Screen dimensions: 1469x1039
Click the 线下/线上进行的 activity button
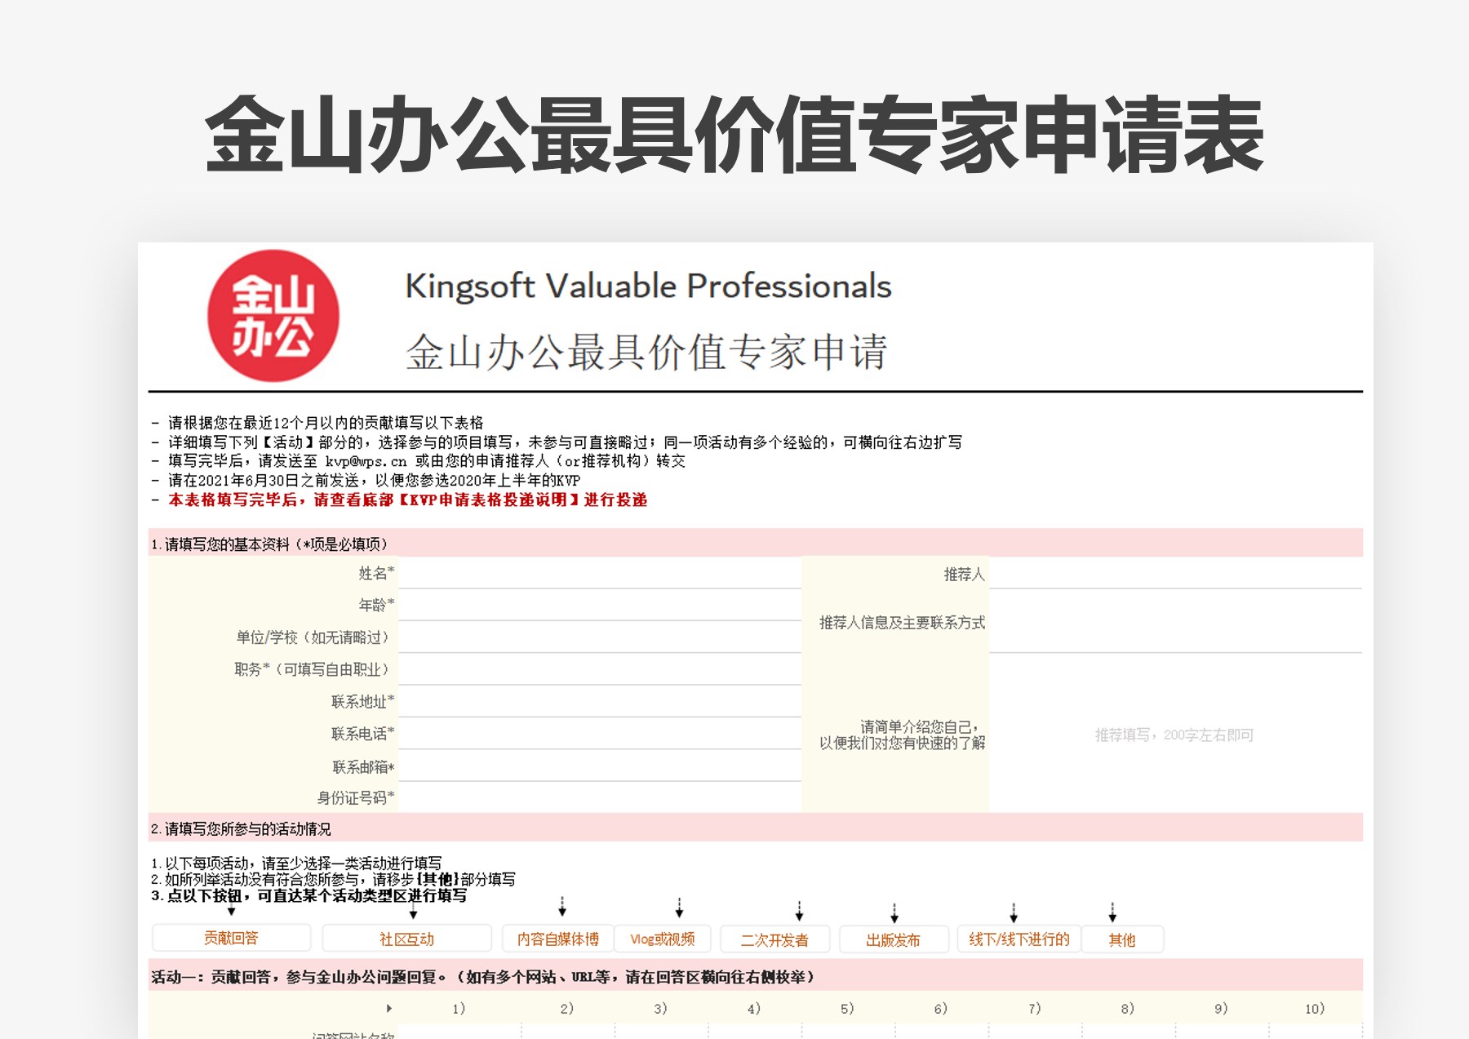pyautogui.click(x=1018, y=939)
